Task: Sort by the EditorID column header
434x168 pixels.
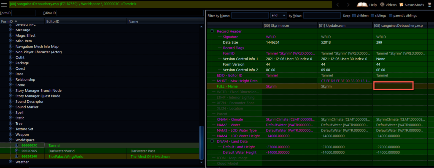Action: 85,21
